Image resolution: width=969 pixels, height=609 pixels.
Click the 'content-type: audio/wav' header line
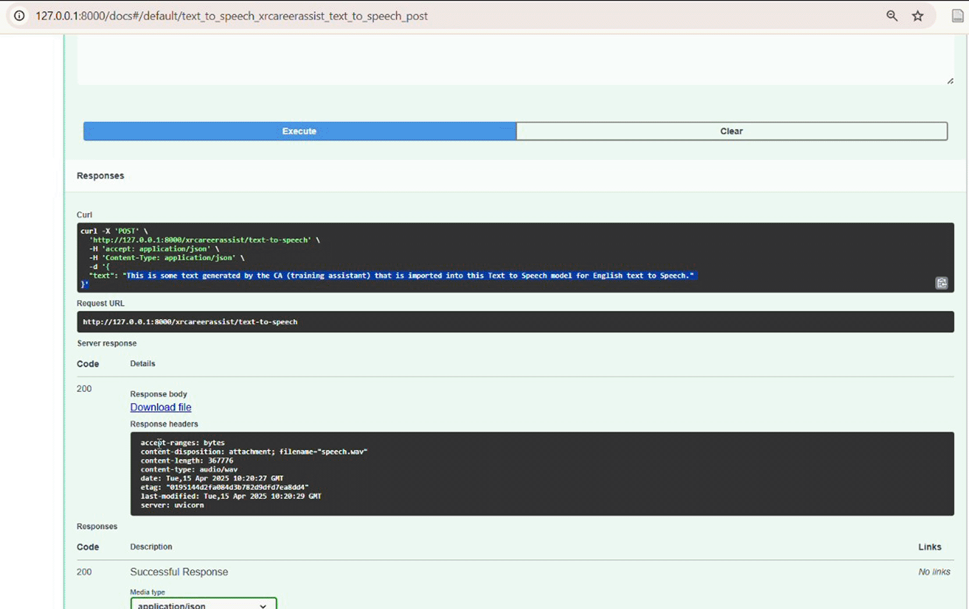[x=189, y=469]
